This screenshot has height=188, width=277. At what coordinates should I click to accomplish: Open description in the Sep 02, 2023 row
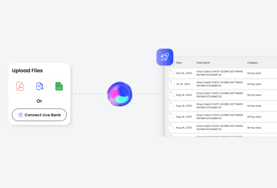(x=220, y=73)
